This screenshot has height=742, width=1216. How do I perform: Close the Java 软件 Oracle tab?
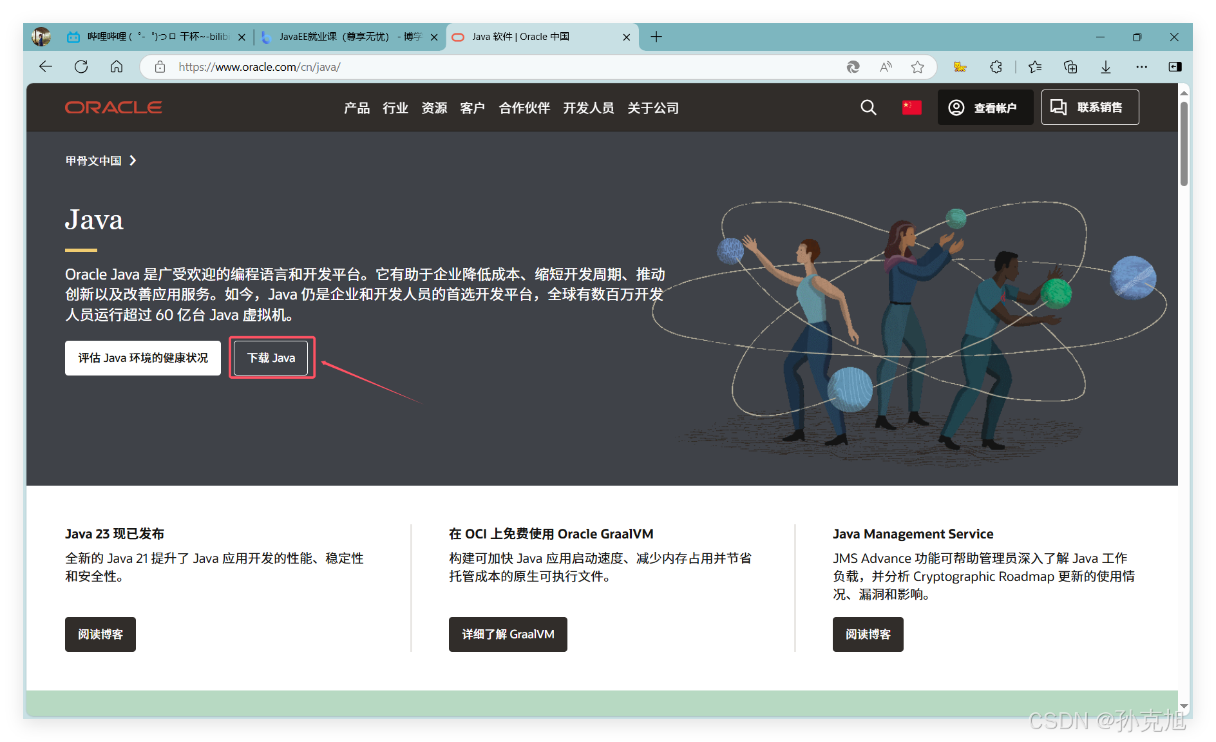(627, 37)
